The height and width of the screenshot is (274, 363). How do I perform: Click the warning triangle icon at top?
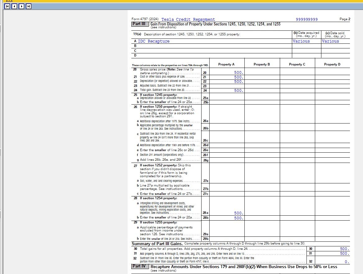click(x=8, y=1)
